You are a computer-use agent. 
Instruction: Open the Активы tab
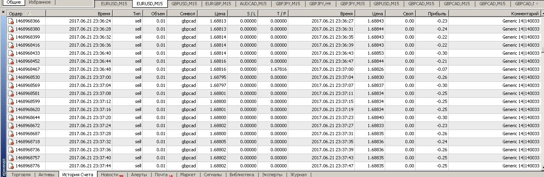pos(46,175)
